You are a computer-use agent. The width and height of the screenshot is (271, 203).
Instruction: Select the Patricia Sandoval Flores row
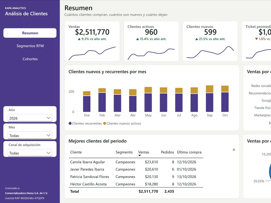tap(136, 177)
